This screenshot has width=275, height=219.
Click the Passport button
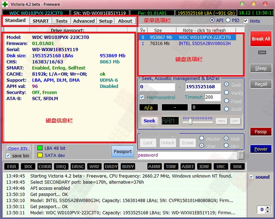(123, 152)
